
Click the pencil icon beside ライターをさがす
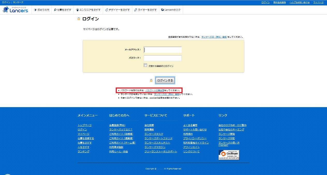[136, 10]
